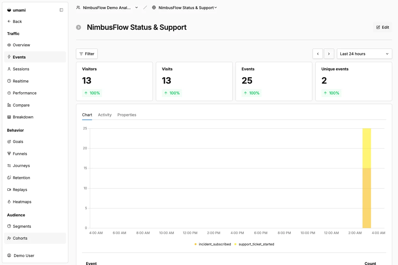Image resolution: width=398 pixels, height=265 pixels.
Task: Click the Breakdown table icon
Action: click(x=9, y=117)
